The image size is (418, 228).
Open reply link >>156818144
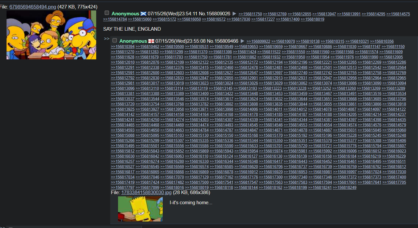pyautogui.click(x=246, y=188)
